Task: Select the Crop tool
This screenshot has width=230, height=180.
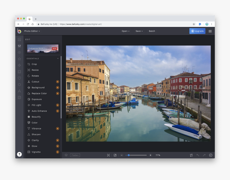Action: tap(43, 64)
